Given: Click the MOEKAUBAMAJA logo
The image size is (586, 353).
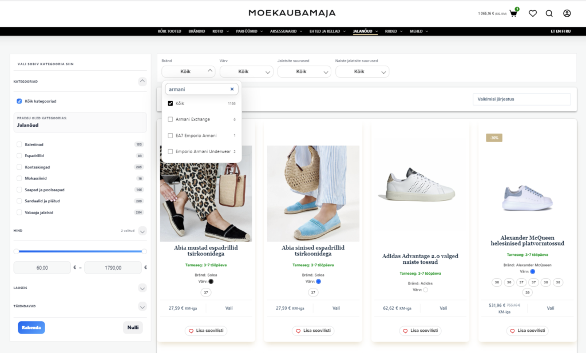Looking at the screenshot, I should coord(292,13).
